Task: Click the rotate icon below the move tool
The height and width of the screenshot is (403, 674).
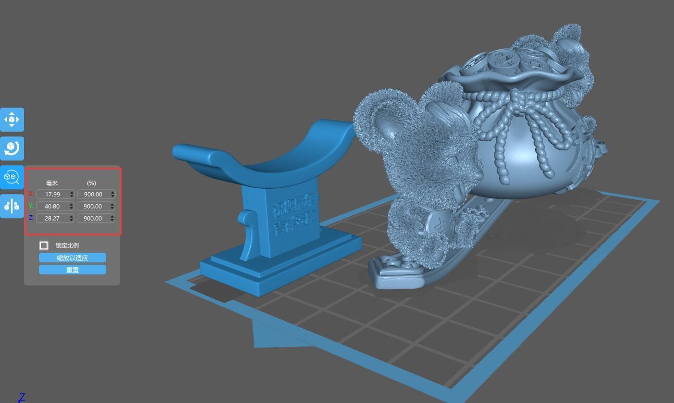Action: [12, 148]
